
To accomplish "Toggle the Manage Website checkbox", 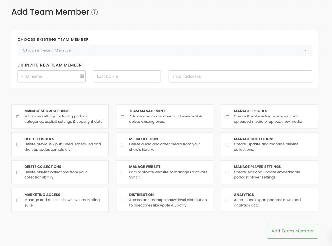I will 123,173.
